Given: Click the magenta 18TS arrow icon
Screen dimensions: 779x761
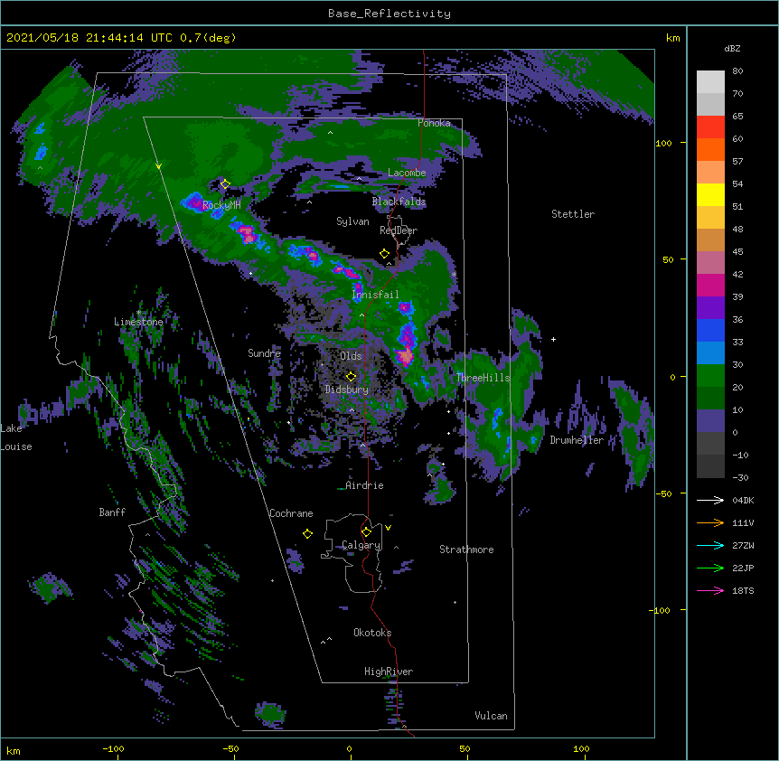Looking at the screenshot, I should tap(710, 590).
